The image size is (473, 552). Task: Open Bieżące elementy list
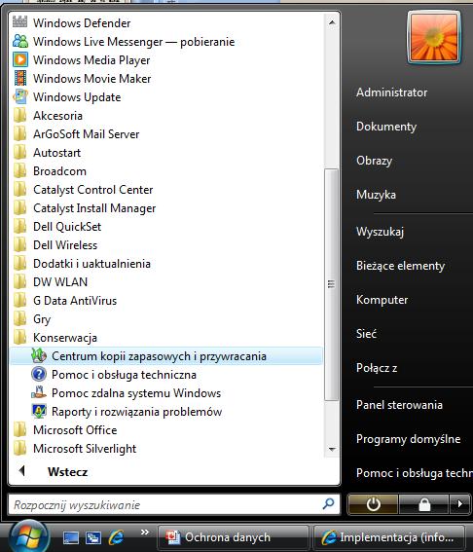pyautogui.click(x=401, y=266)
